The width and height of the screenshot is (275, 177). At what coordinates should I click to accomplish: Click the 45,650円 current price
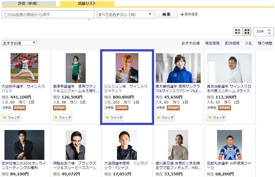pyautogui.click(x=173, y=97)
